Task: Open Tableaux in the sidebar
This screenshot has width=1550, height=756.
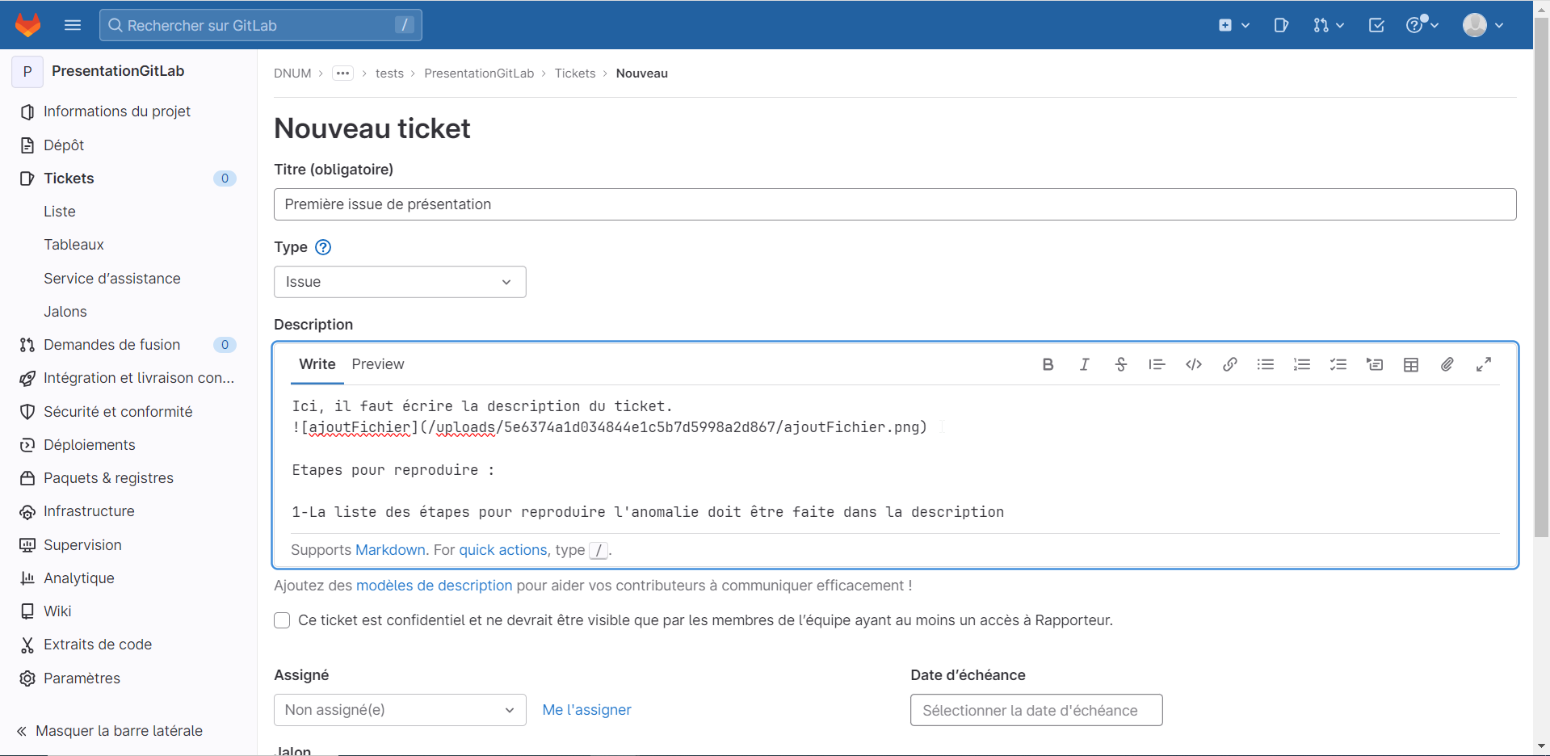Action: tap(74, 245)
